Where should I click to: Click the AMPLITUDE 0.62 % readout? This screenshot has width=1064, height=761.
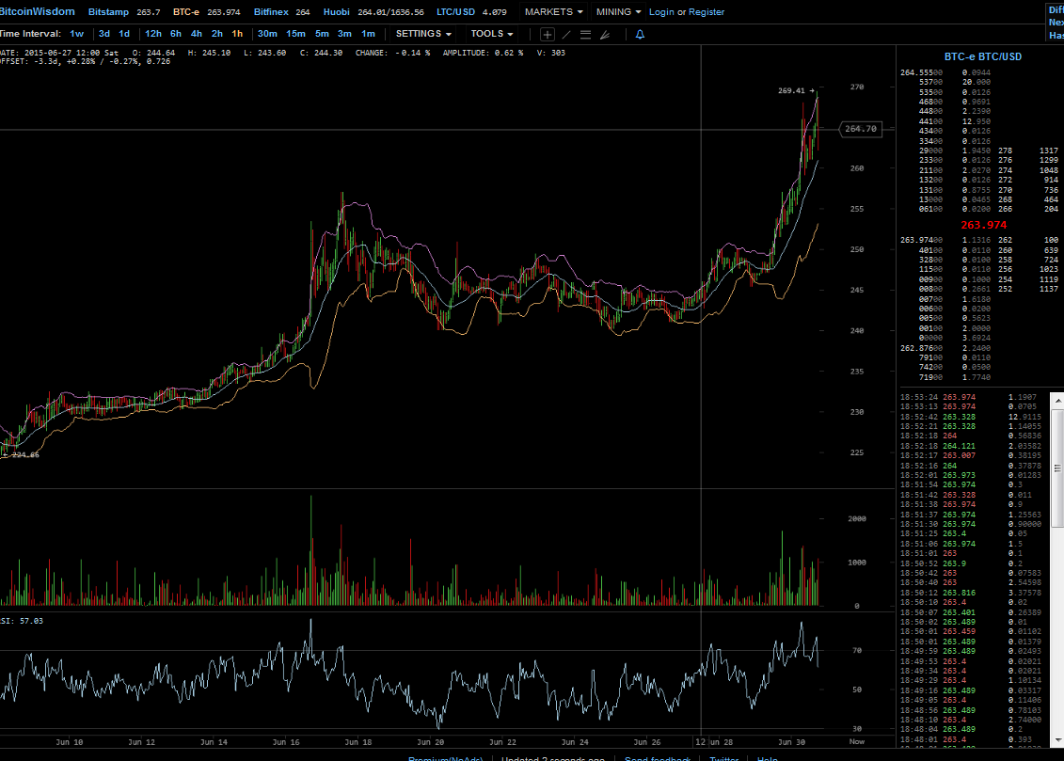click(483, 53)
